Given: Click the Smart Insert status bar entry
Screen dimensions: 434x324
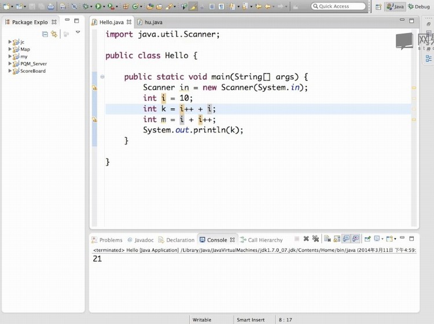Looking at the screenshot, I should point(251,319).
